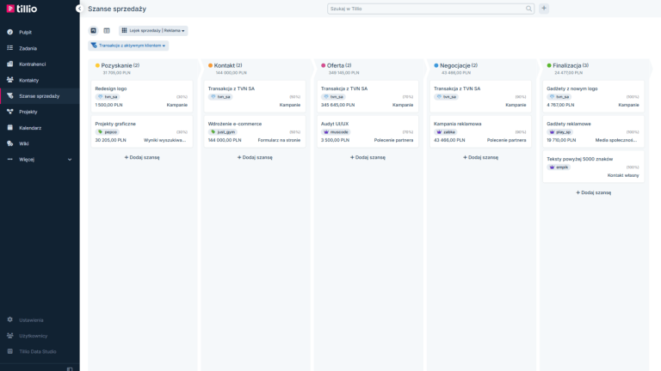Screen dimensions: 661x371
Task: Click the Kalendarz calendar icon
Action: point(10,128)
